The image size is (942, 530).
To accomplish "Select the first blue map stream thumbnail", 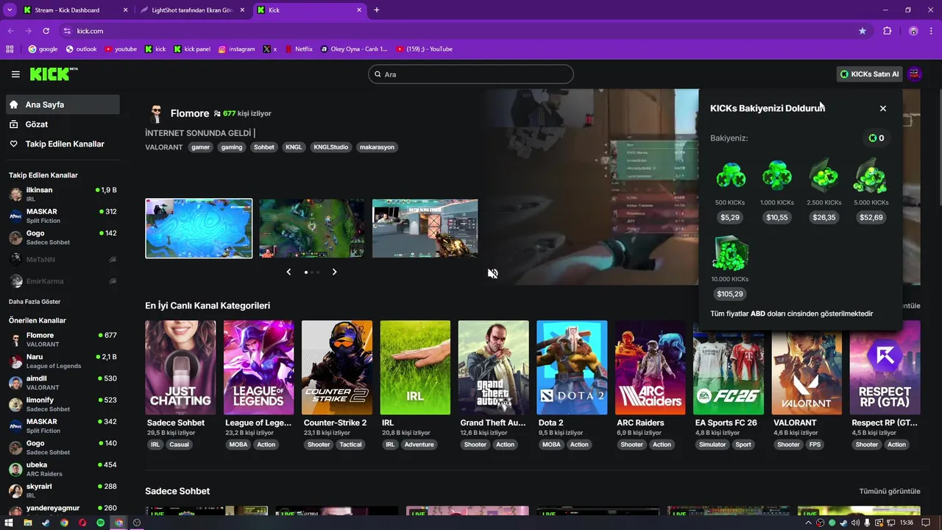I will (199, 228).
